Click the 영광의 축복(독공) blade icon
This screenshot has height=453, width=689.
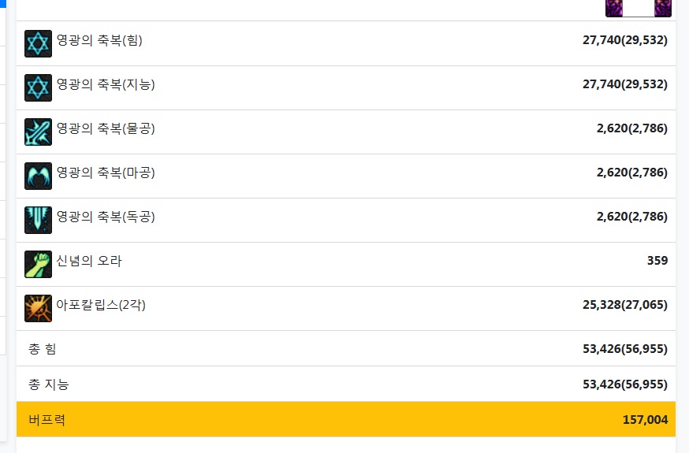click(38, 220)
